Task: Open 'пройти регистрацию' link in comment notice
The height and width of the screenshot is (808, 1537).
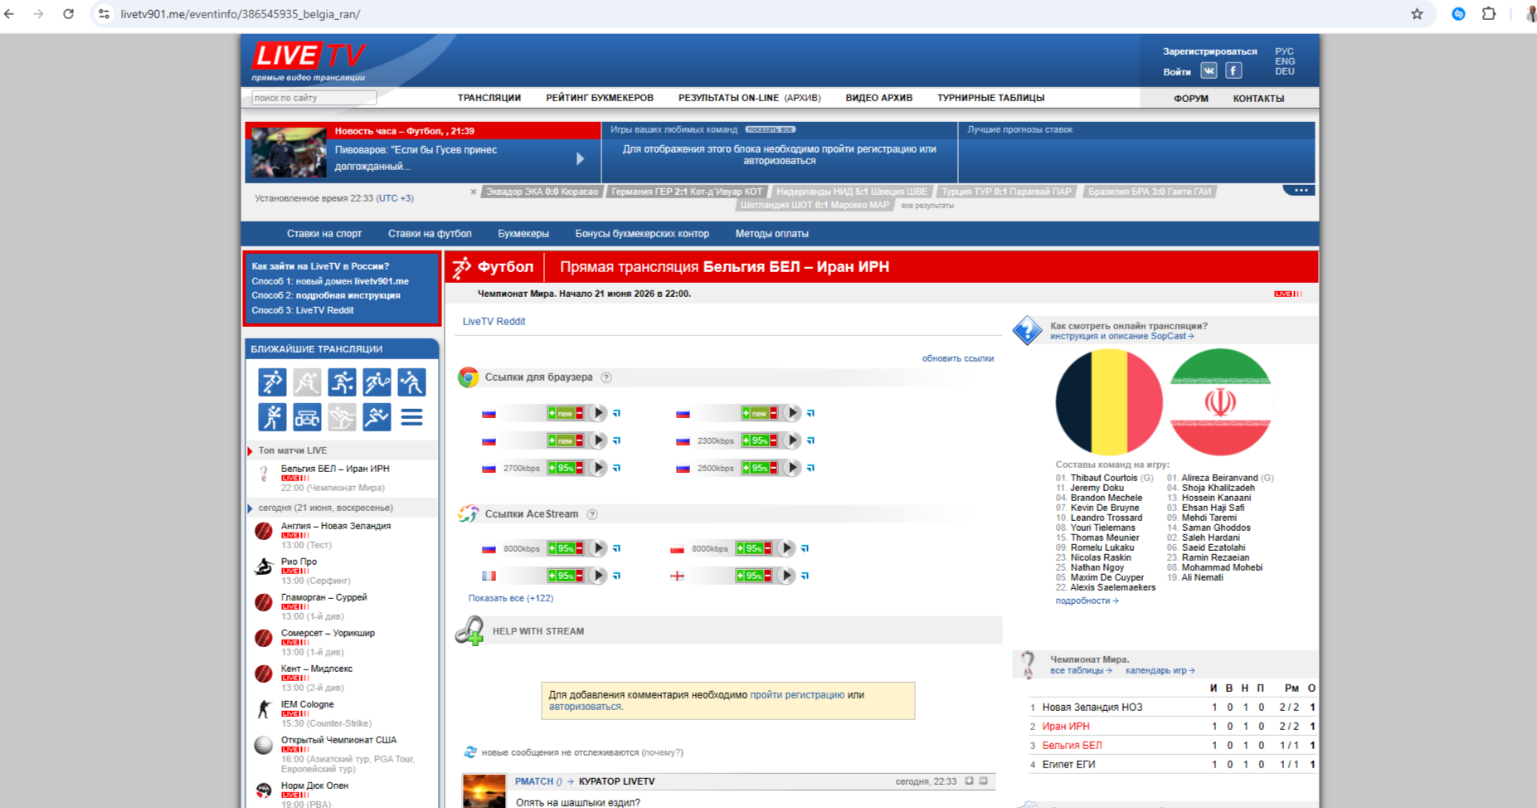Action: point(797,695)
